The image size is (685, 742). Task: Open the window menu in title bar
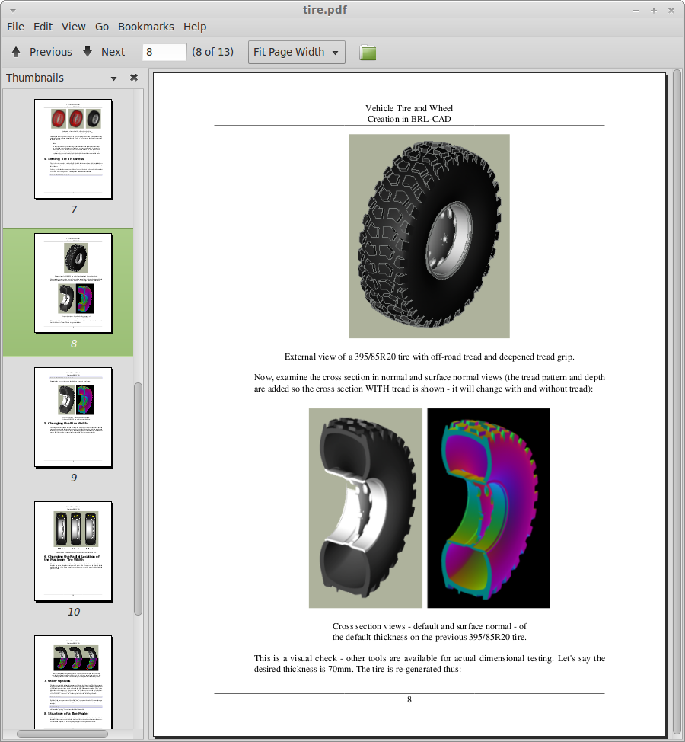click(8, 9)
